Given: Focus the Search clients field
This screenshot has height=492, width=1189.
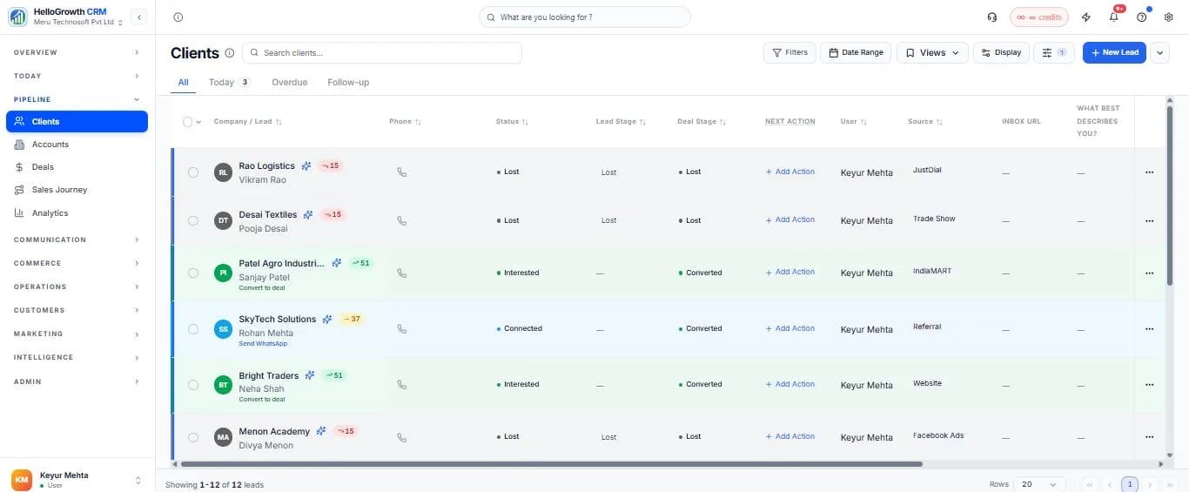Looking at the screenshot, I should 382,53.
